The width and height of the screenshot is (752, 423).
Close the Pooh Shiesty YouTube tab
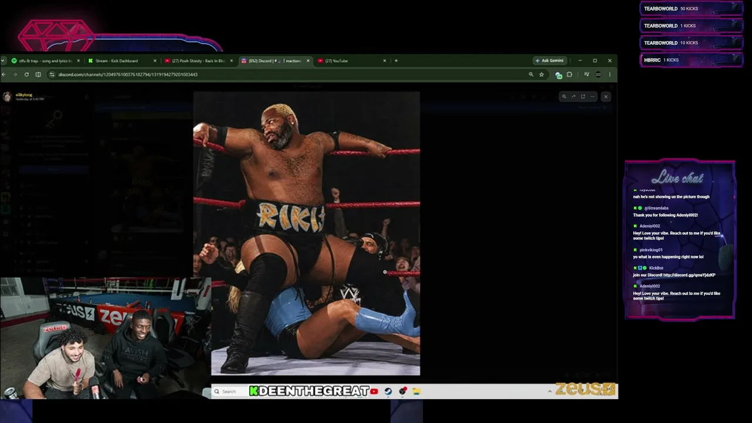point(231,61)
